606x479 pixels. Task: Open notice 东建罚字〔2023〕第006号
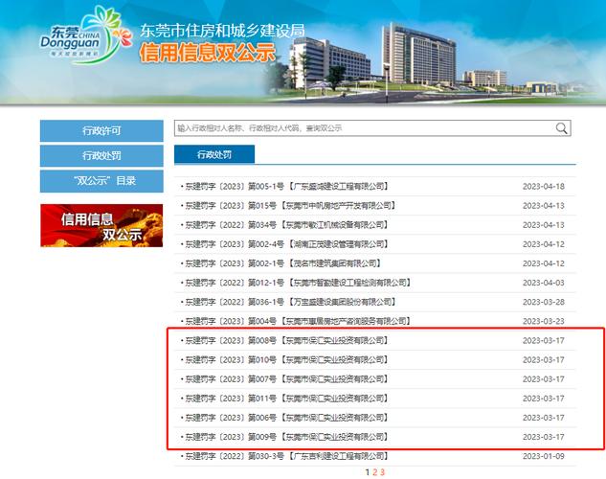285,418
